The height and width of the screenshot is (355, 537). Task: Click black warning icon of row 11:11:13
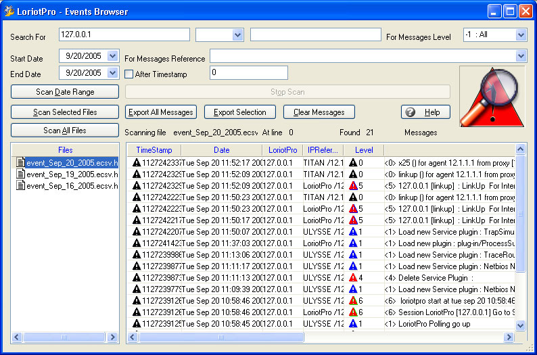(137, 278)
